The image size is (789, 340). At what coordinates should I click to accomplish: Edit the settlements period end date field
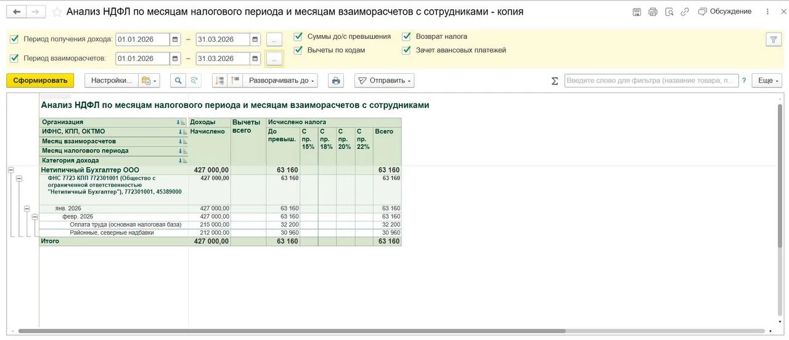coord(223,59)
